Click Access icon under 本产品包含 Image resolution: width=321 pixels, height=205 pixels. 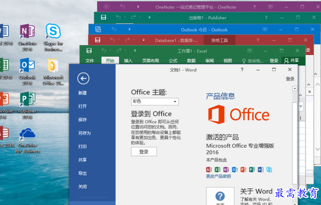tap(209, 170)
